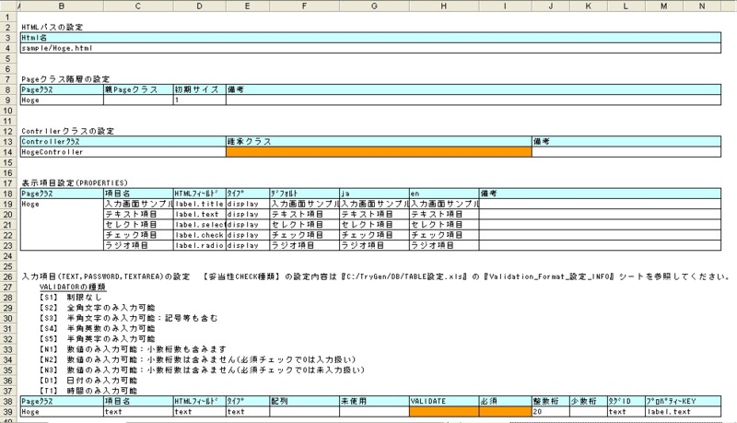The width and height of the screenshot is (737, 423).
Task: Click column C header
Action: 138,6
